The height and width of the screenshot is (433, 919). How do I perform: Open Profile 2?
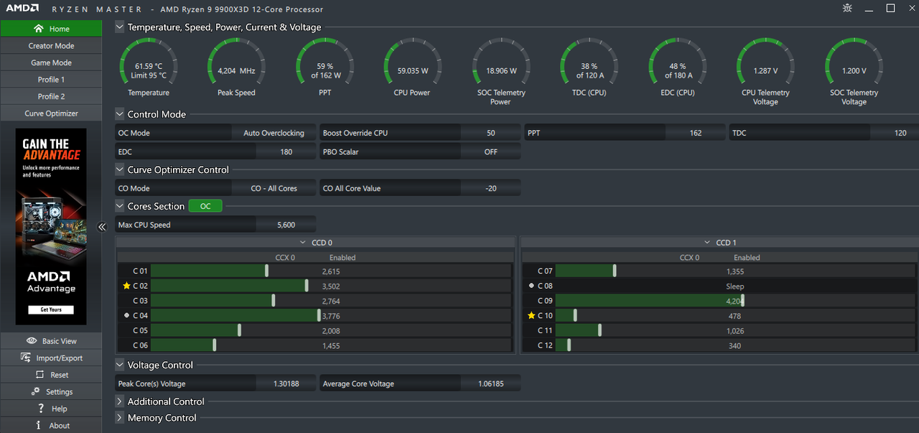51,96
